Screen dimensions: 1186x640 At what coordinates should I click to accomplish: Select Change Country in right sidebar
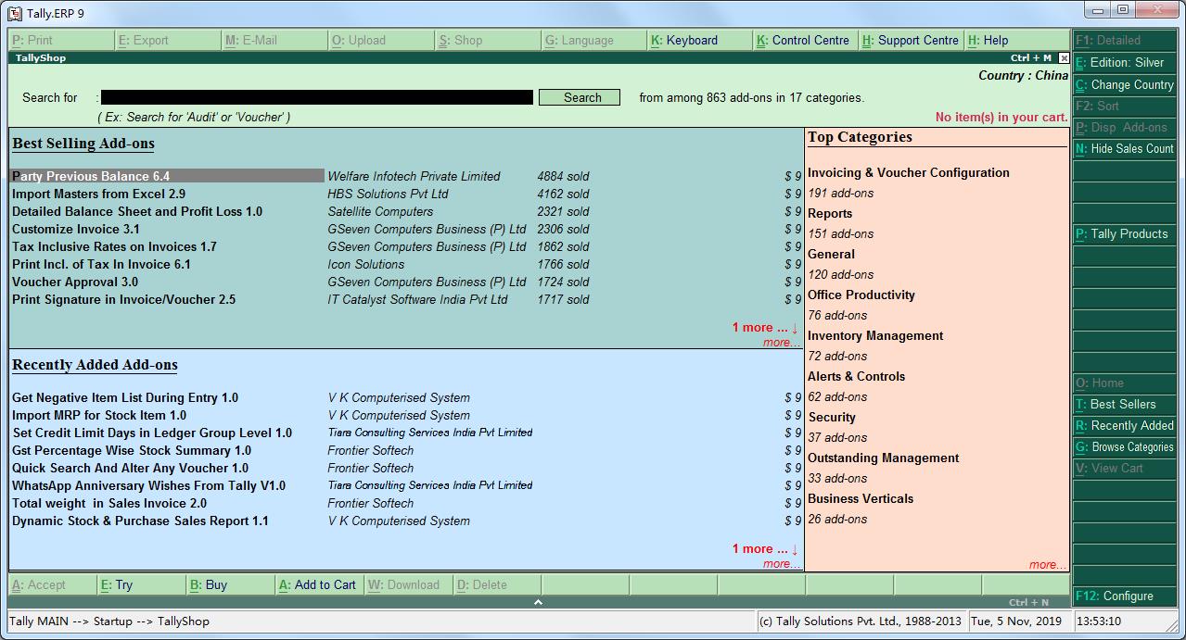[x=1124, y=85]
